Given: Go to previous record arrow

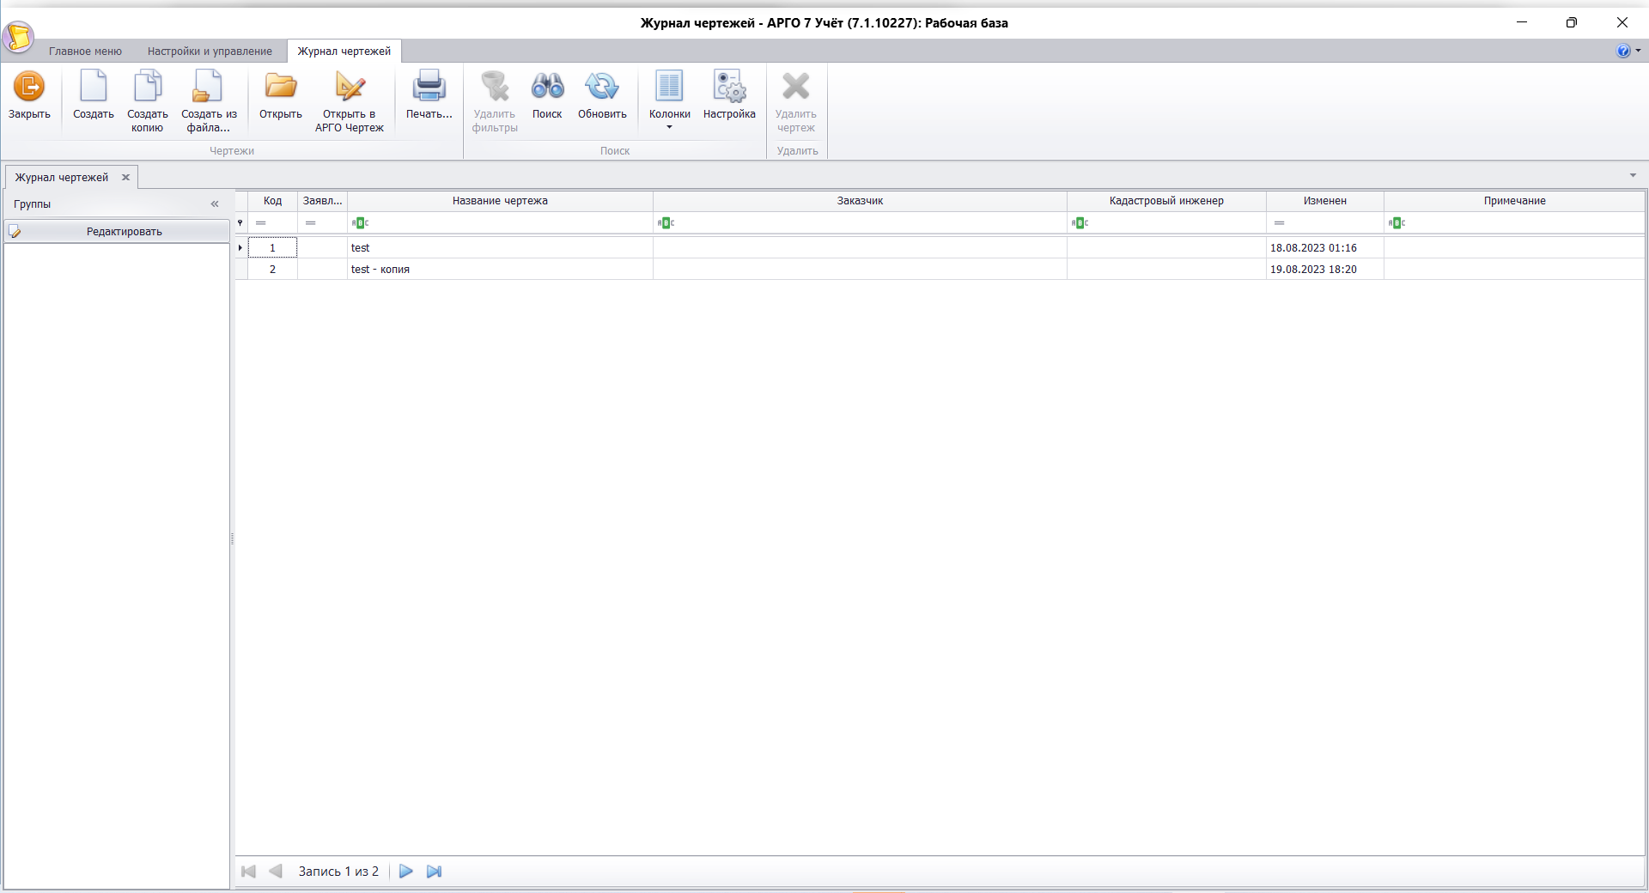Looking at the screenshot, I should point(276,872).
